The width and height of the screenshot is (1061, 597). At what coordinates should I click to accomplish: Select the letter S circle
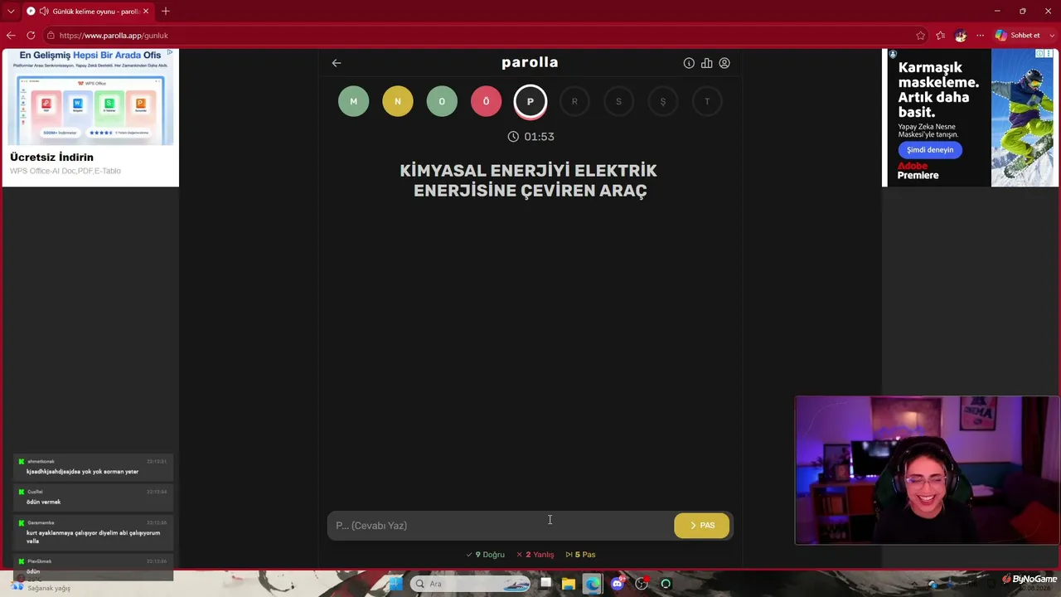point(618,101)
